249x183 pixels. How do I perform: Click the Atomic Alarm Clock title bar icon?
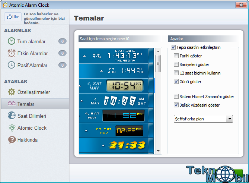coord(5,5)
